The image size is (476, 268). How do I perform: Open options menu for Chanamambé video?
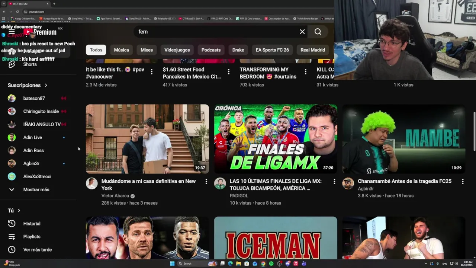(x=463, y=182)
